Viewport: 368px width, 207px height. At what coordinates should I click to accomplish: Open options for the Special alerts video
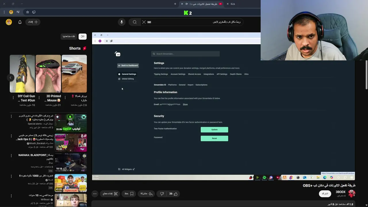click(x=11, y=116)
